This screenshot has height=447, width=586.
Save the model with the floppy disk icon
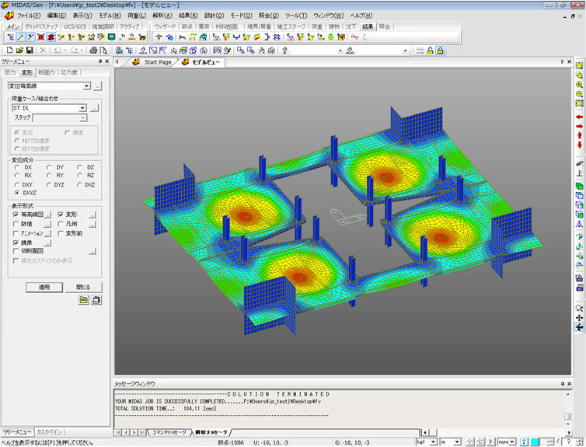[30, 50]
